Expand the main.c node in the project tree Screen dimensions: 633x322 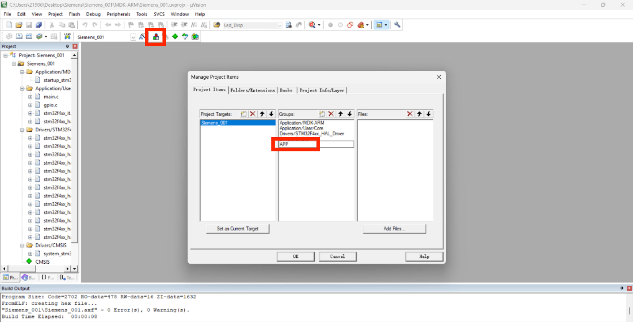pos(30,97)
